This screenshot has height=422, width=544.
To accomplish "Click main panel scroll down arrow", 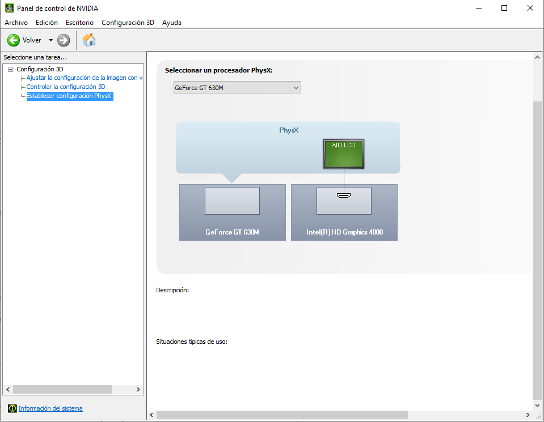I will click(537, 406).
